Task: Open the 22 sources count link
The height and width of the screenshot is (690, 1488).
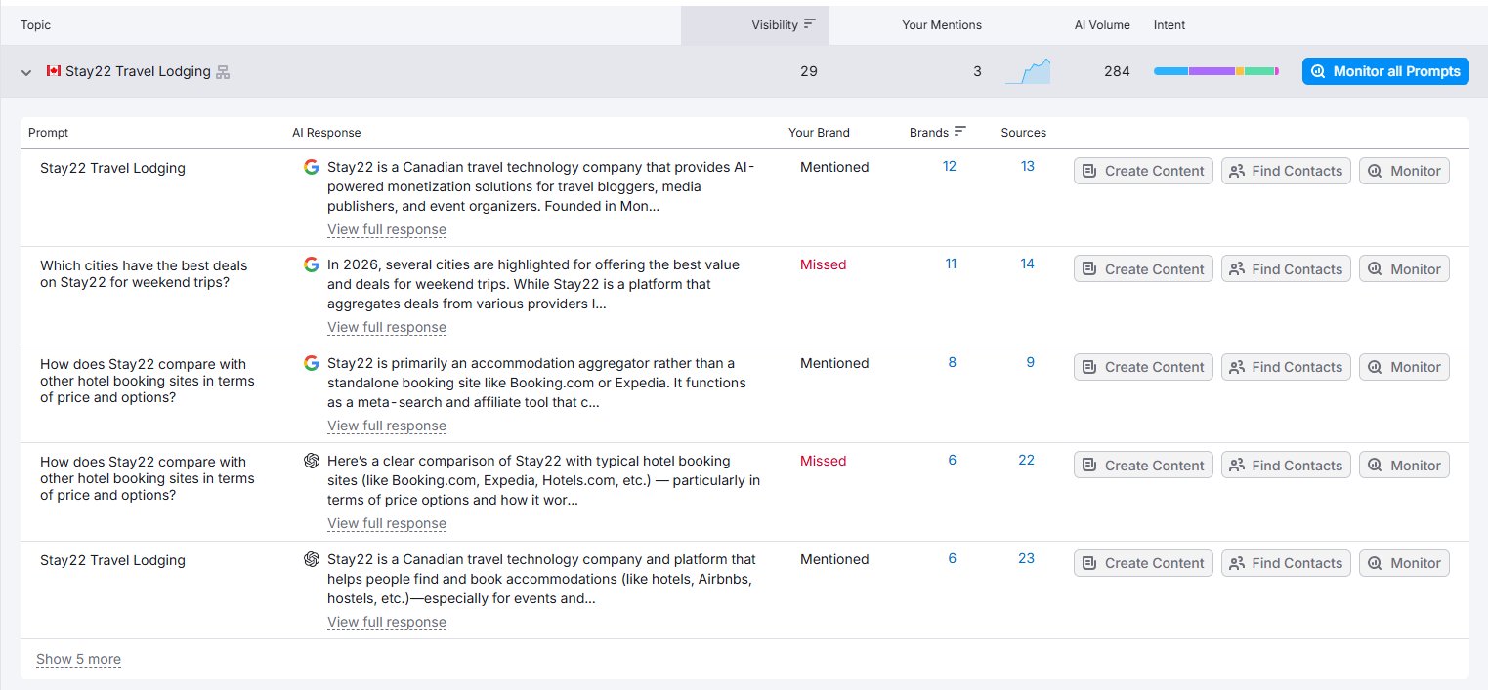Action: (x=1026, y=460)
